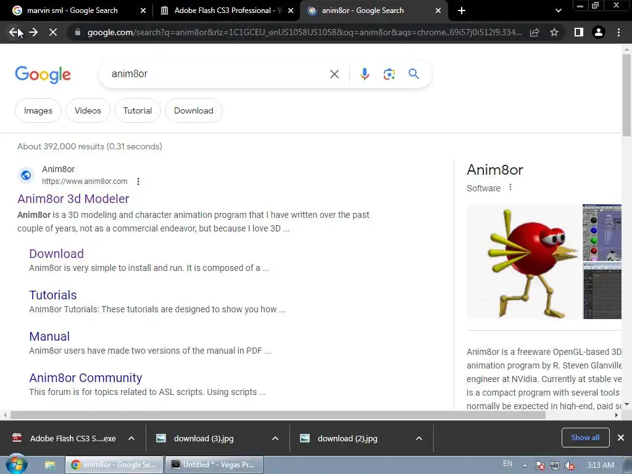Close the marvin sml tab
Viewport: 632px width, 474px height.
pyautogui.click(x=143, y=10)
